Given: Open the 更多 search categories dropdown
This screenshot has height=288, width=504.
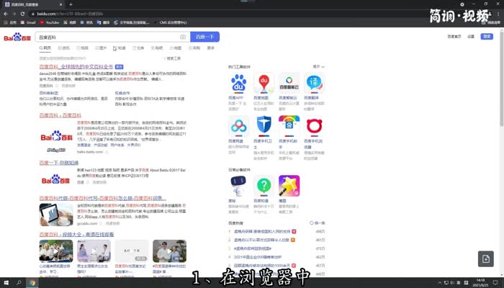Looking at the screenshot, I should (x=211, y=48).
